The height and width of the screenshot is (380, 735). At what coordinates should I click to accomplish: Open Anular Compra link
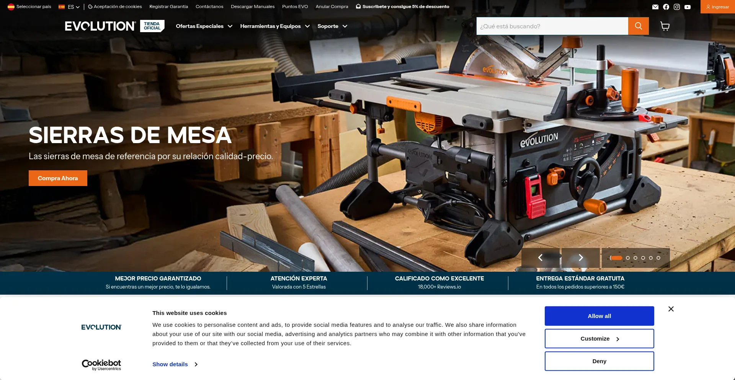[x=332, y=7]
